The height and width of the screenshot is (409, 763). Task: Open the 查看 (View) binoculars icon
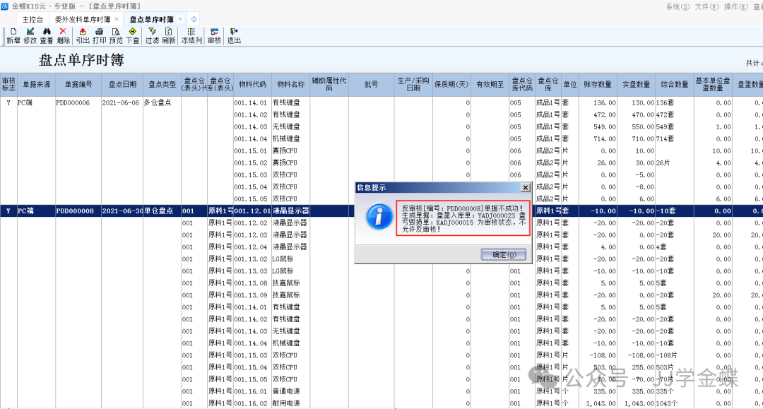pyautogui.click(x=47, y=35)
